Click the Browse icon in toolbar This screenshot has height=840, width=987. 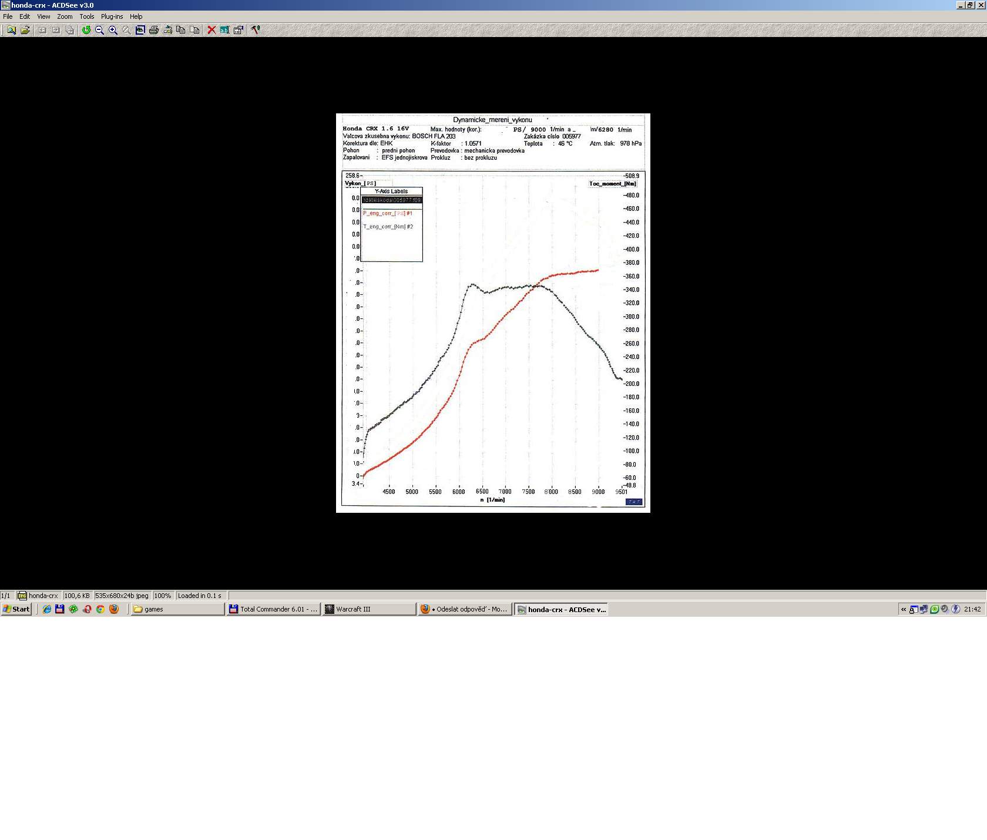coord(11,30)
